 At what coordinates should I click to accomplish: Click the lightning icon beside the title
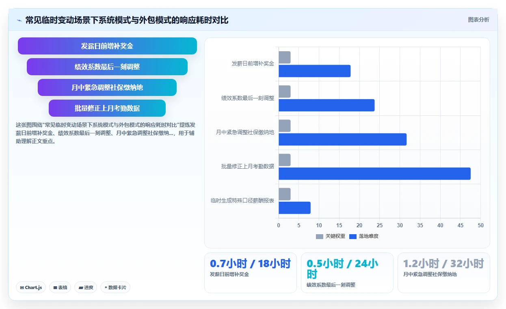point(19,20)
